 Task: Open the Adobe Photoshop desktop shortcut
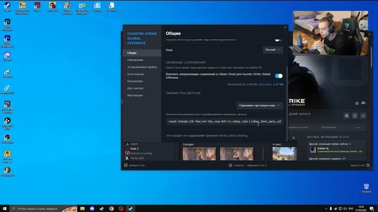(x=7, y=25)
